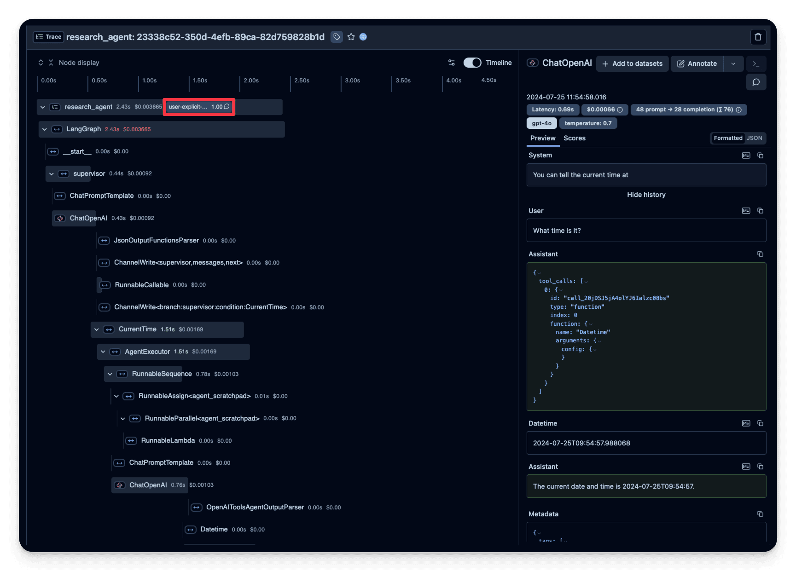The image size is (796, 571).
Task: Delete the trace with trash icon
Action: click(x=758, y=37)
